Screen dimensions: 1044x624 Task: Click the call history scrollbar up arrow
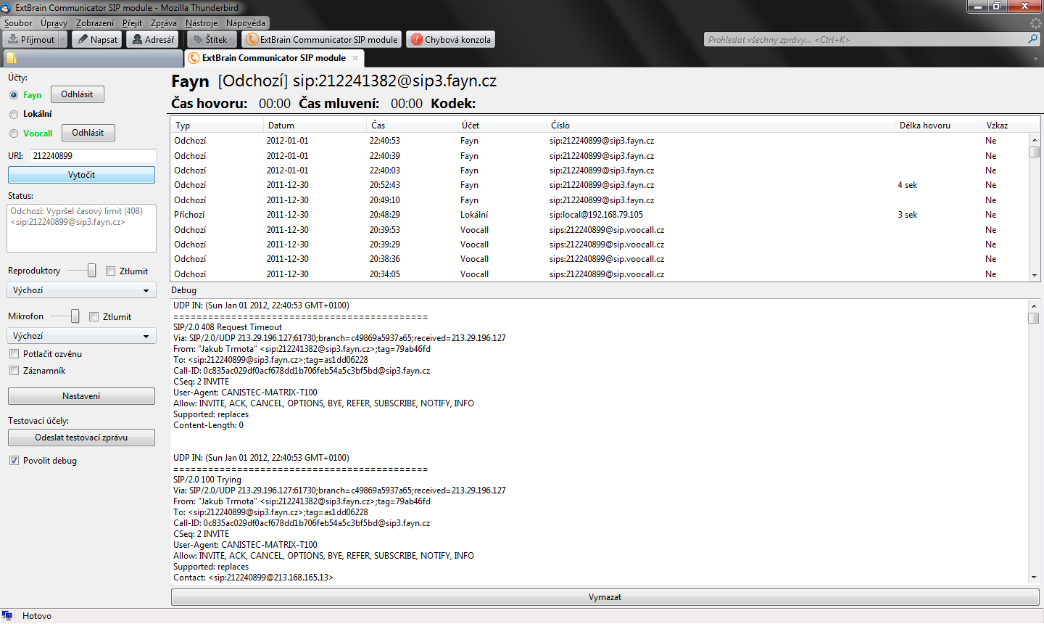point(1035,140)
